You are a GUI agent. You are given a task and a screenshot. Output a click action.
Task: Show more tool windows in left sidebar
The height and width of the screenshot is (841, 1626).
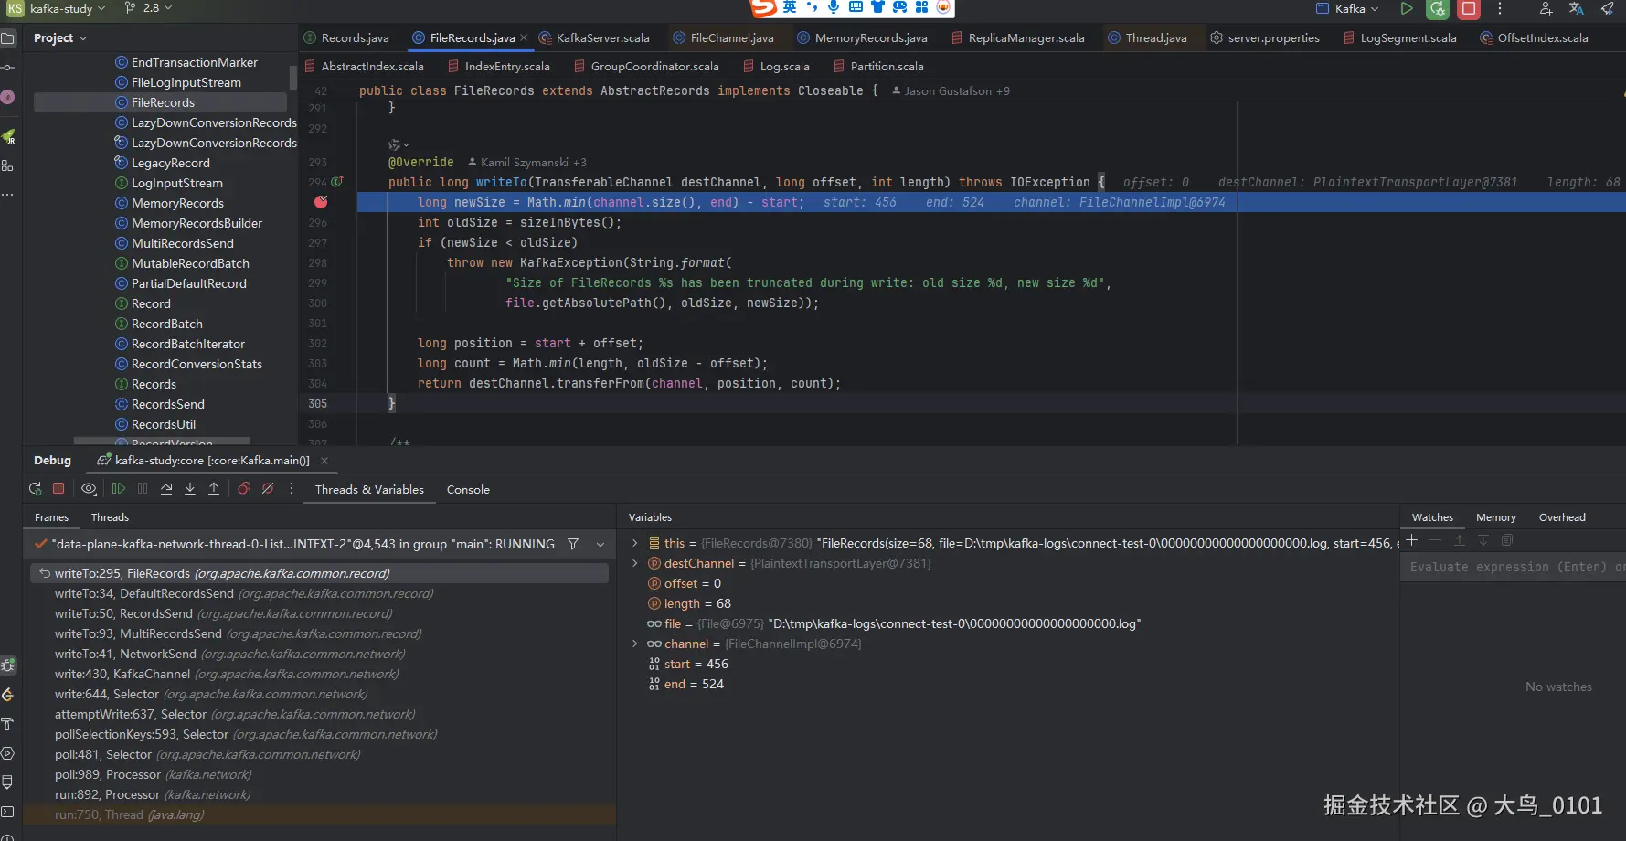[8, 195]
